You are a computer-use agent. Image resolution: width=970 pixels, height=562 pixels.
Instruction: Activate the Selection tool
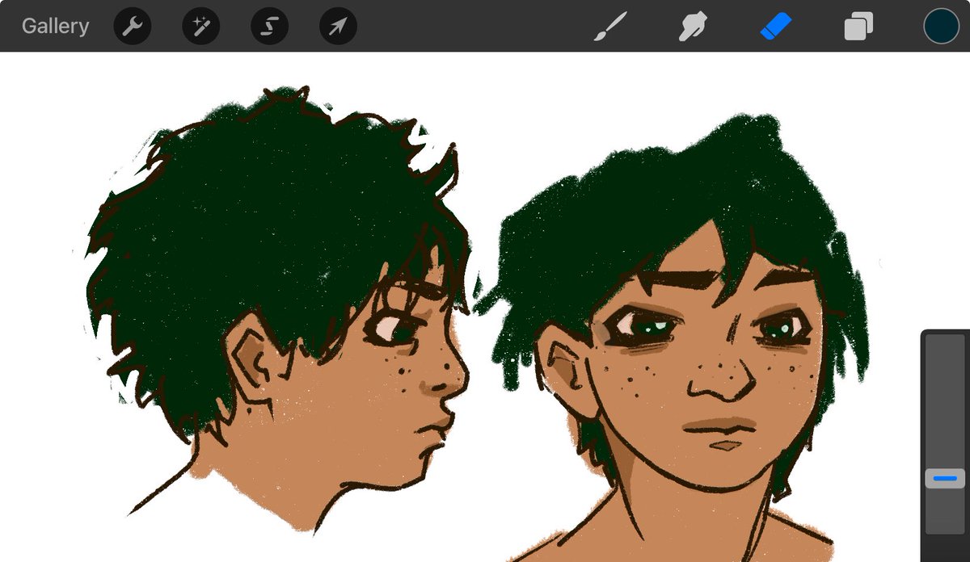[270, 27]
